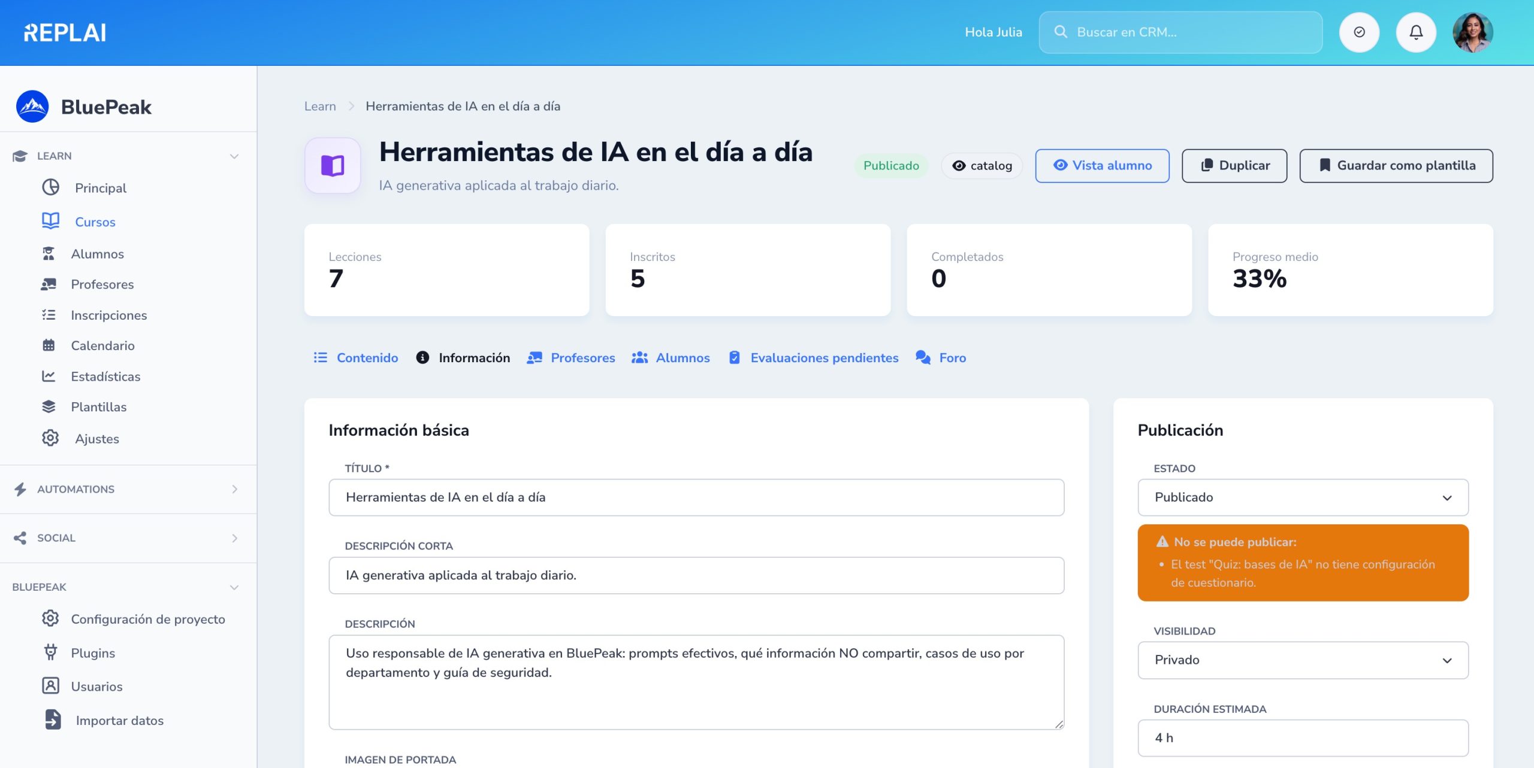
Task: Click the warning triangle in publish alert
Action: point(1162,541)
